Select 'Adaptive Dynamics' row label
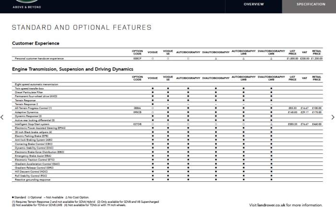 coord(26,112)
